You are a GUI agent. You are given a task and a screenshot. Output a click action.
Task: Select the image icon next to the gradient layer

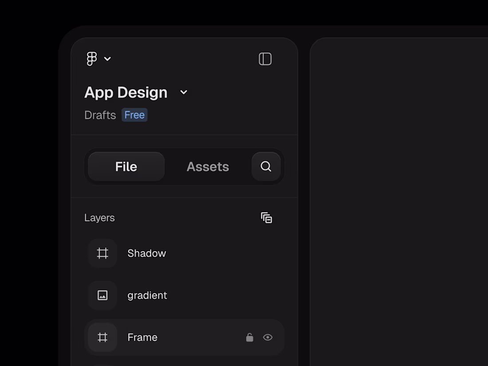point(102,295)
